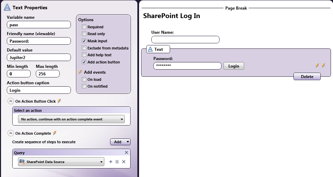Edit the Max length field
The image size is (333, 177).
(x=48, y=74)
